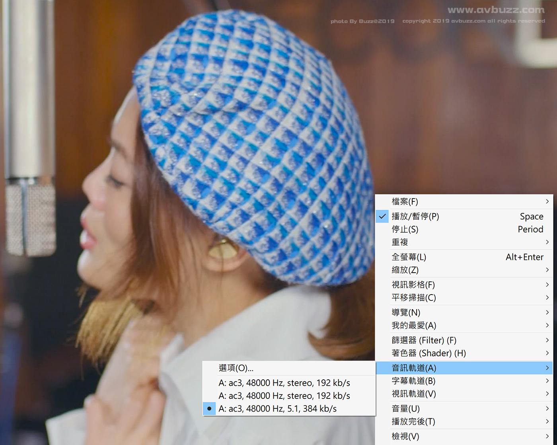Click 停止(S) to stop playback
This screenshot has height=445, width=557.
pyautogui.click(x=405, y=229)
